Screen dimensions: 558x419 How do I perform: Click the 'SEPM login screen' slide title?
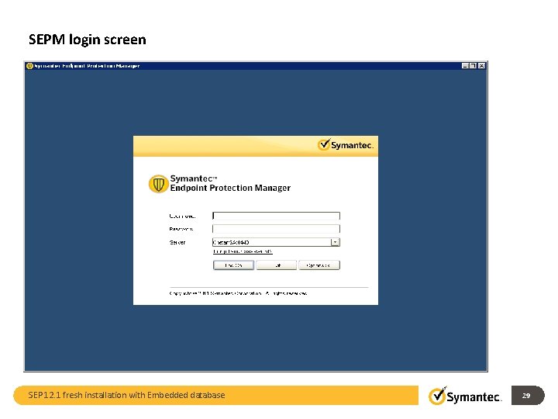pos(87,40)
